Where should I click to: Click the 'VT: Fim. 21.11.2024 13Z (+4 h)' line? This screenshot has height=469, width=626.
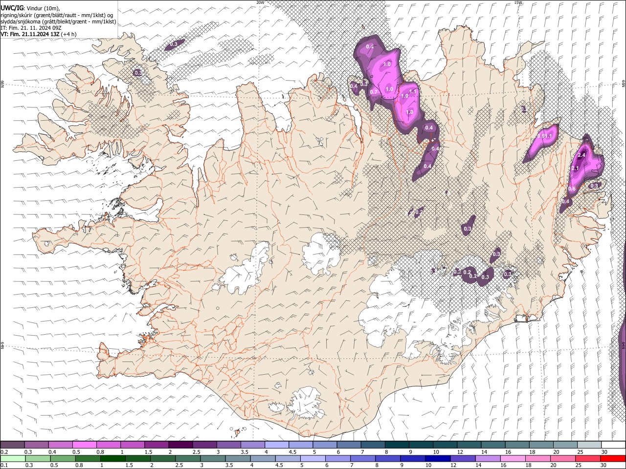pyautogui.click(x=38, y=34)
